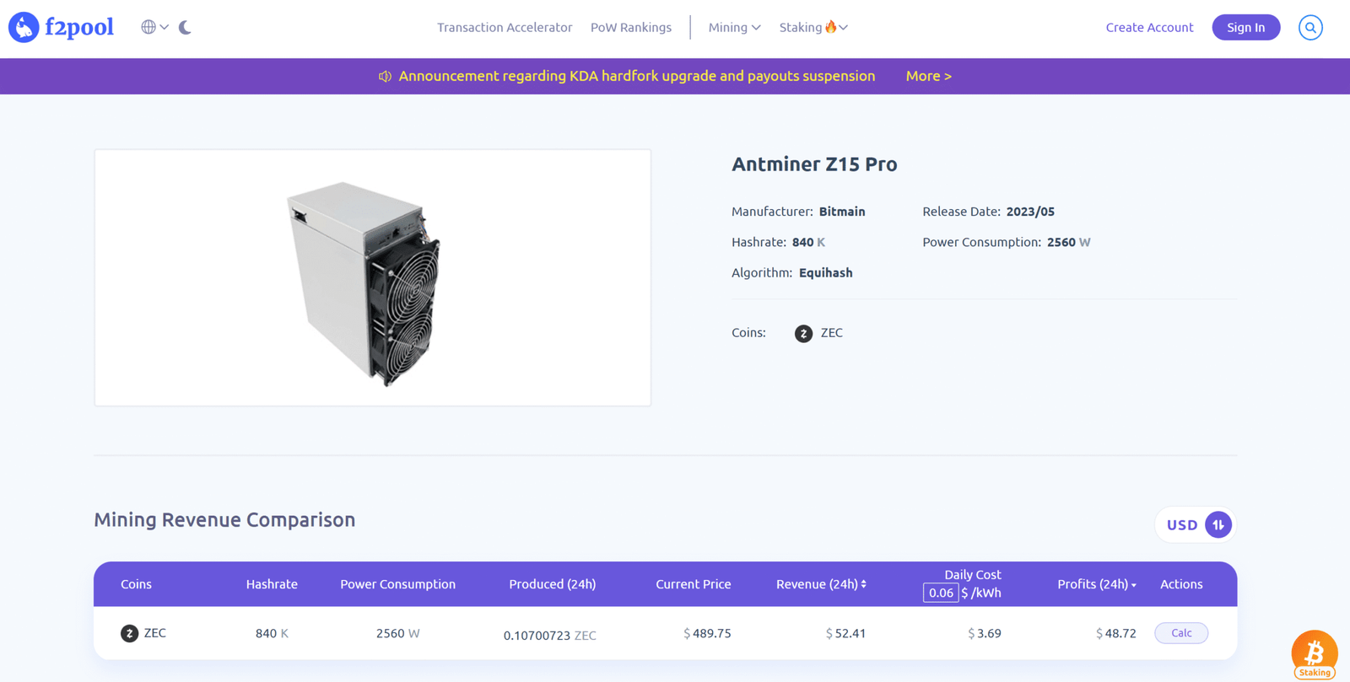Click the ZEC icon in the table row
The width and height of the screenshot is (1350, 682).
coord(129,633)
